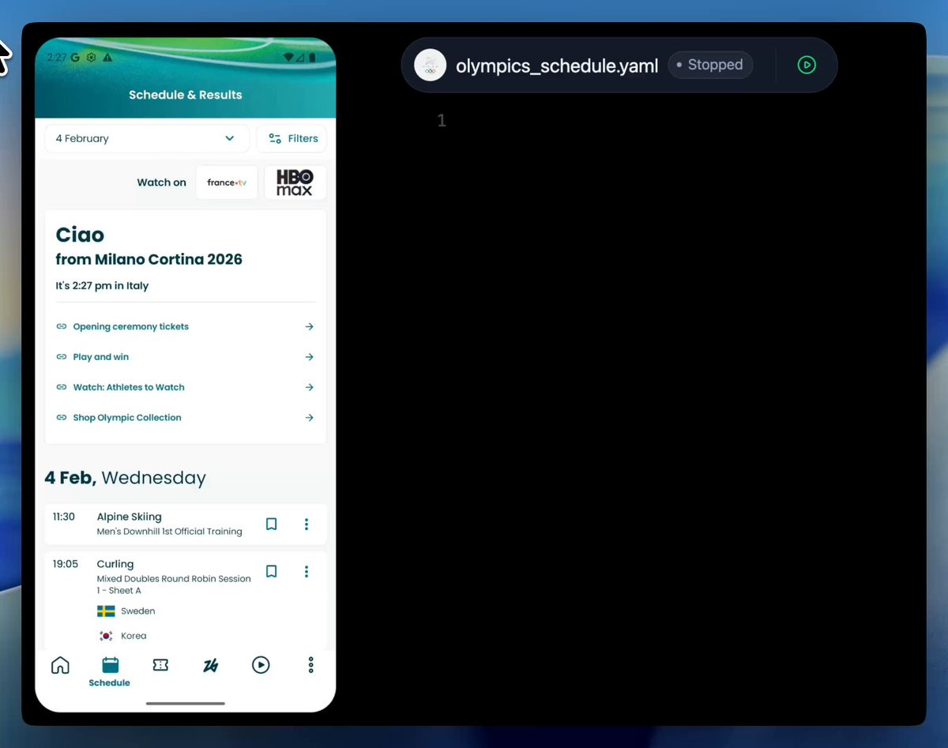Click the Schedule & Results header title
This screenshot has width=948, height=748.
[x=186, y=95]
